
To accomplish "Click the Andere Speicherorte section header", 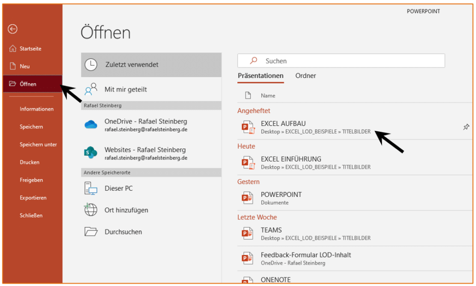I will [x=151, y=173].
